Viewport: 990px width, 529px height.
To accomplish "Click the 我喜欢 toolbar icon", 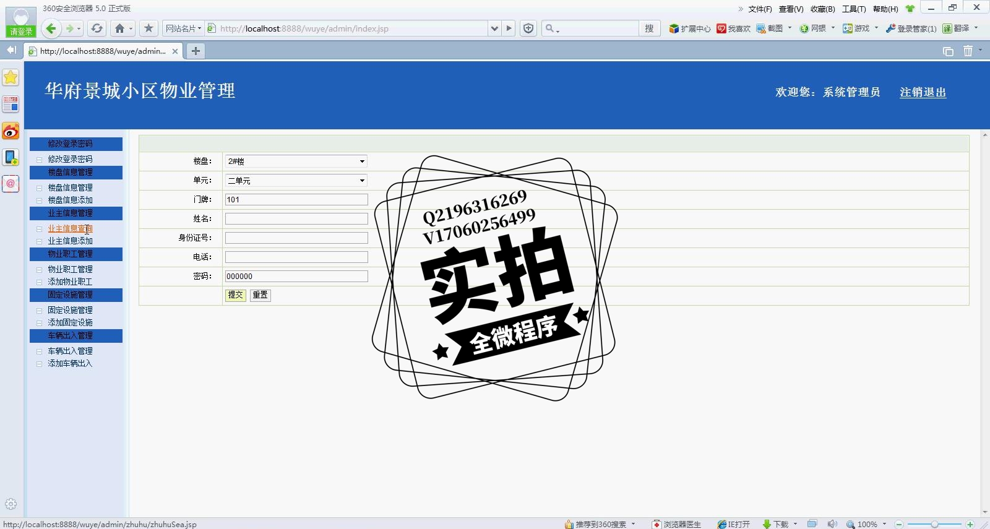I will (x=733, y=28).
